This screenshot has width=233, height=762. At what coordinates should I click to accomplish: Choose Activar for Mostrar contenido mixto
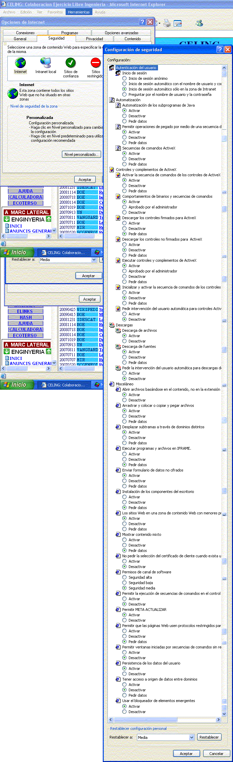pyautogui.click(x=125, y=540)
